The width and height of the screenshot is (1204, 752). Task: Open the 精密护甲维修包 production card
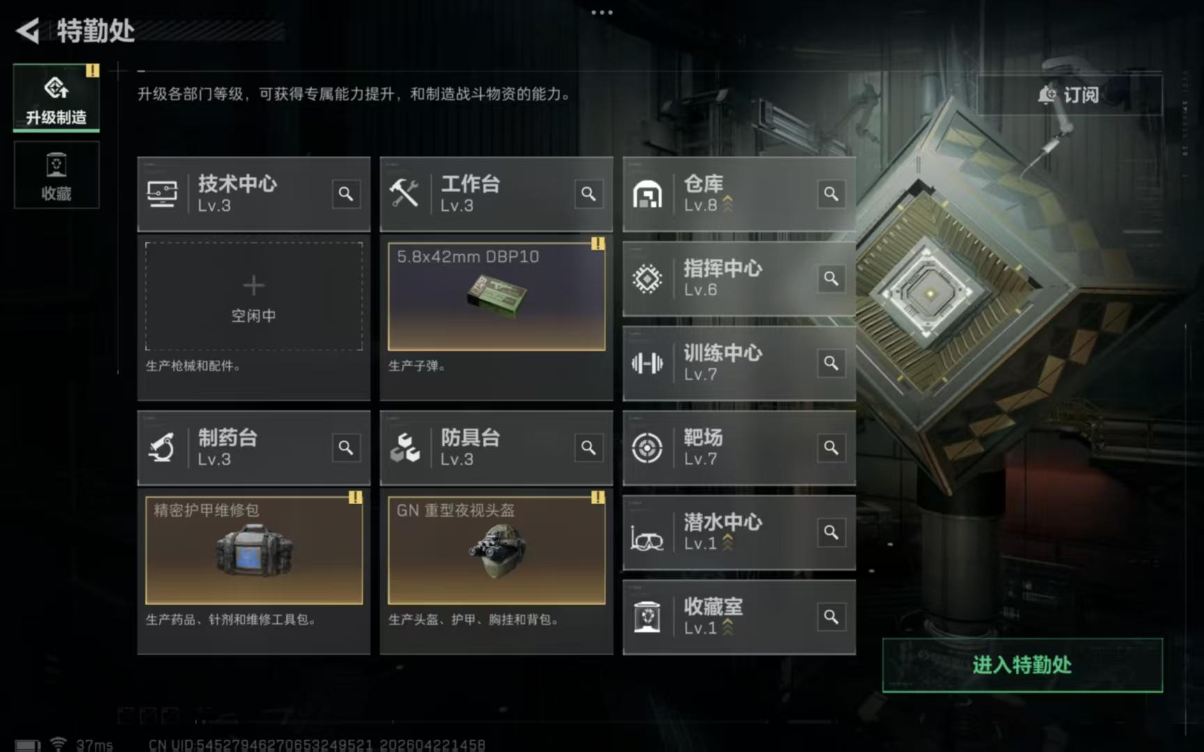[254, 550]
